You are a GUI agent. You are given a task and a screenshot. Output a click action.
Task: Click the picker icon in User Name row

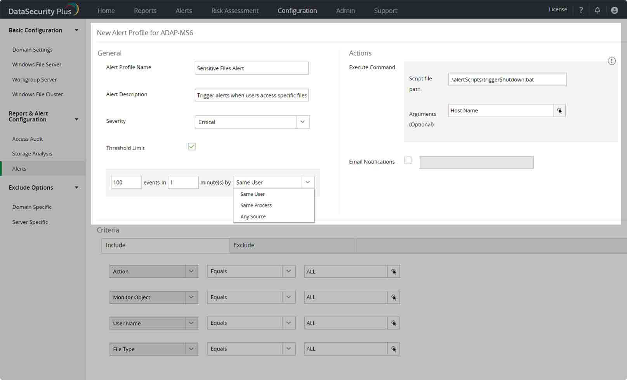click(393, 323)
